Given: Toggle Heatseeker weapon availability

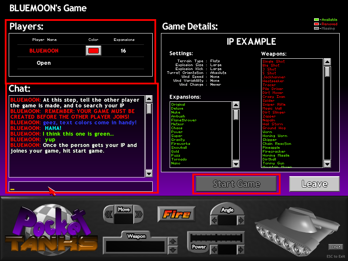Looking at the screenshot, I should [273, 81].
